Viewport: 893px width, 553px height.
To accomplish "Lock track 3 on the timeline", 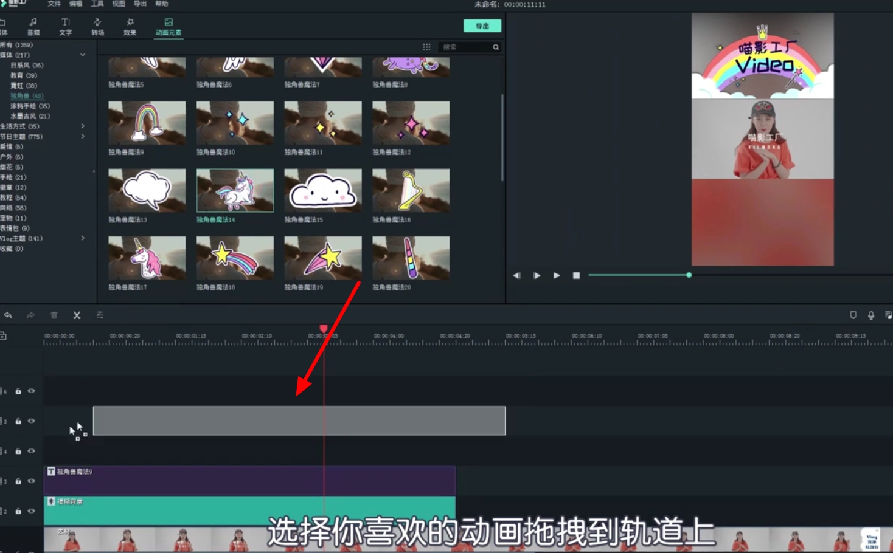I will (19, 481).
